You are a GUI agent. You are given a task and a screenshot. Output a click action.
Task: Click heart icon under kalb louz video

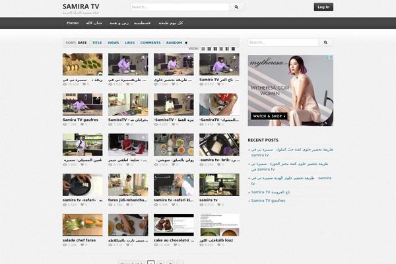[x=218, y=245]
